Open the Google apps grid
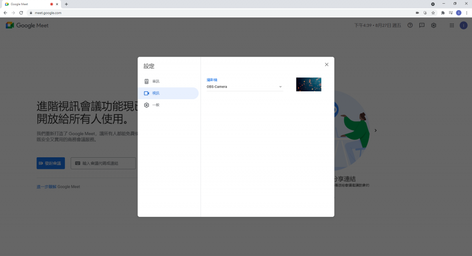The image size is (472, 256). click(452, 25)
